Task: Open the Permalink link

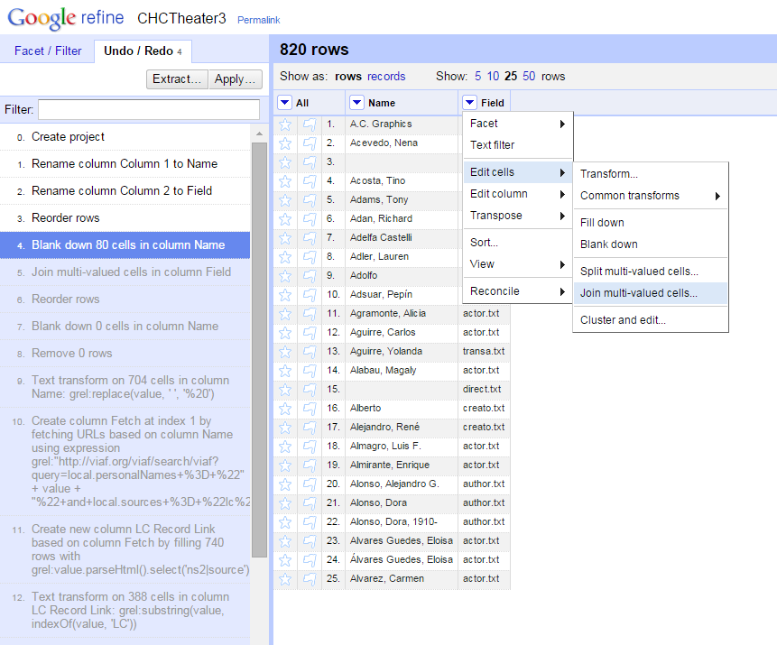Action: 259,21
